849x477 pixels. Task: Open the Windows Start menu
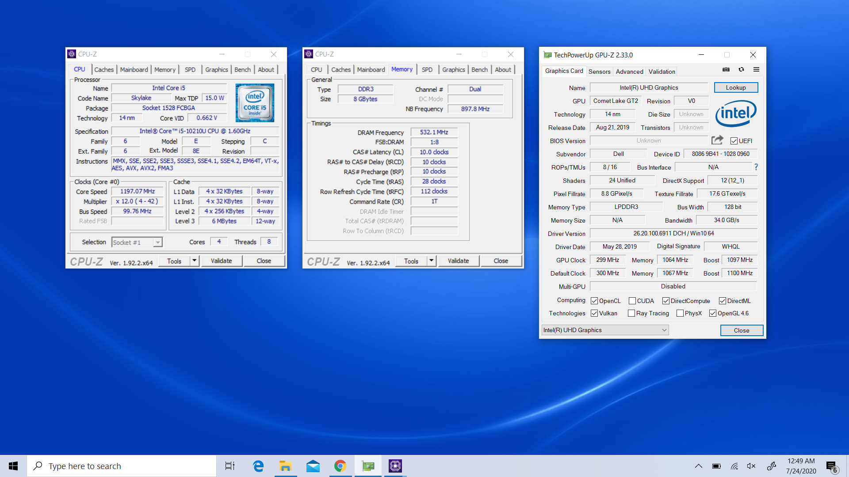click(x=13, y=466)
